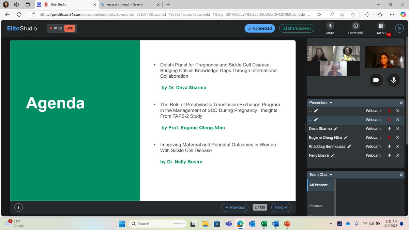Viewport: 409px width, 230px height.
Task: Close the escape in french Search tab
Action: 158,4
